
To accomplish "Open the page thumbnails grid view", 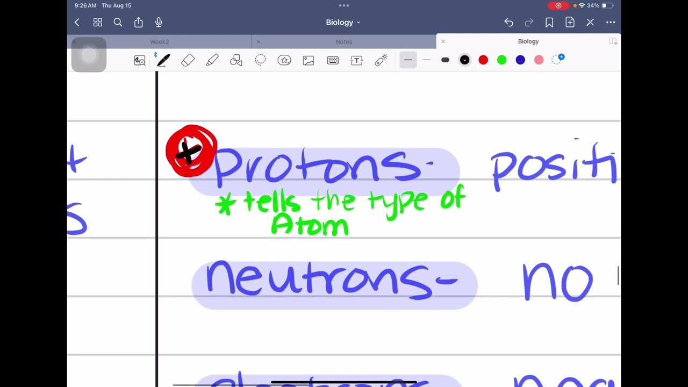I will tap(97, 23).
